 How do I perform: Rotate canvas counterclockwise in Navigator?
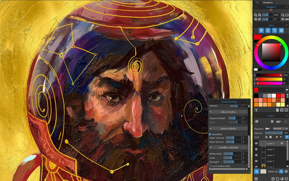(255, 19)
